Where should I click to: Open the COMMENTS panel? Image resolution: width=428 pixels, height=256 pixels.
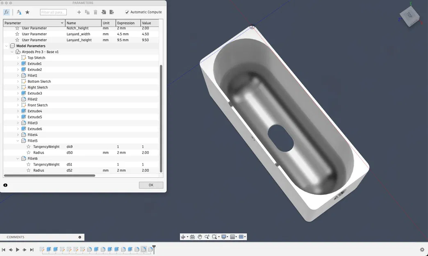(15, 237)
